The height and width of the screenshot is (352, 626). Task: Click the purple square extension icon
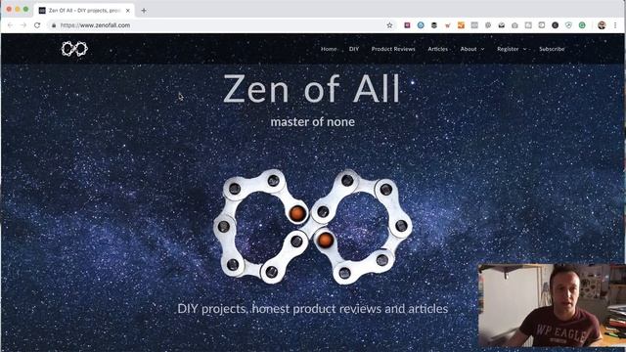(407, 25)
